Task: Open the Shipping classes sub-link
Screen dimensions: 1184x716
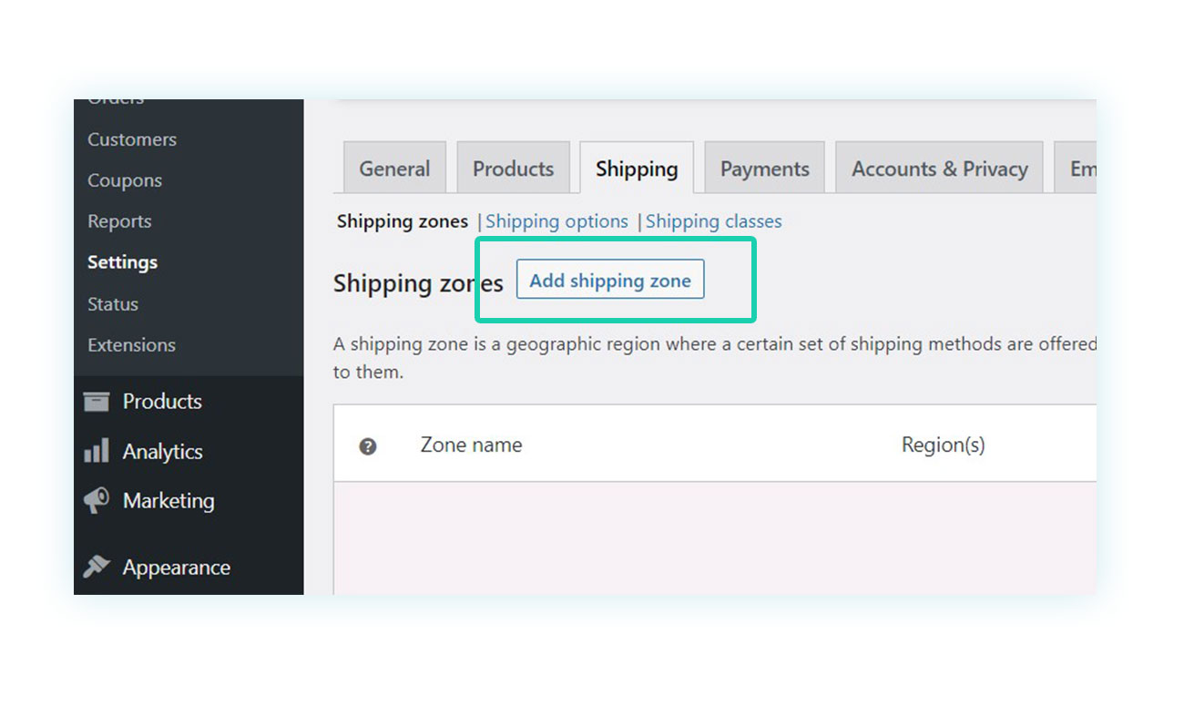Action: 713,221
